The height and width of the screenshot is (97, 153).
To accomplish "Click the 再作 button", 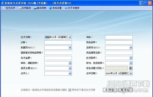I will [x=125, y=90].
